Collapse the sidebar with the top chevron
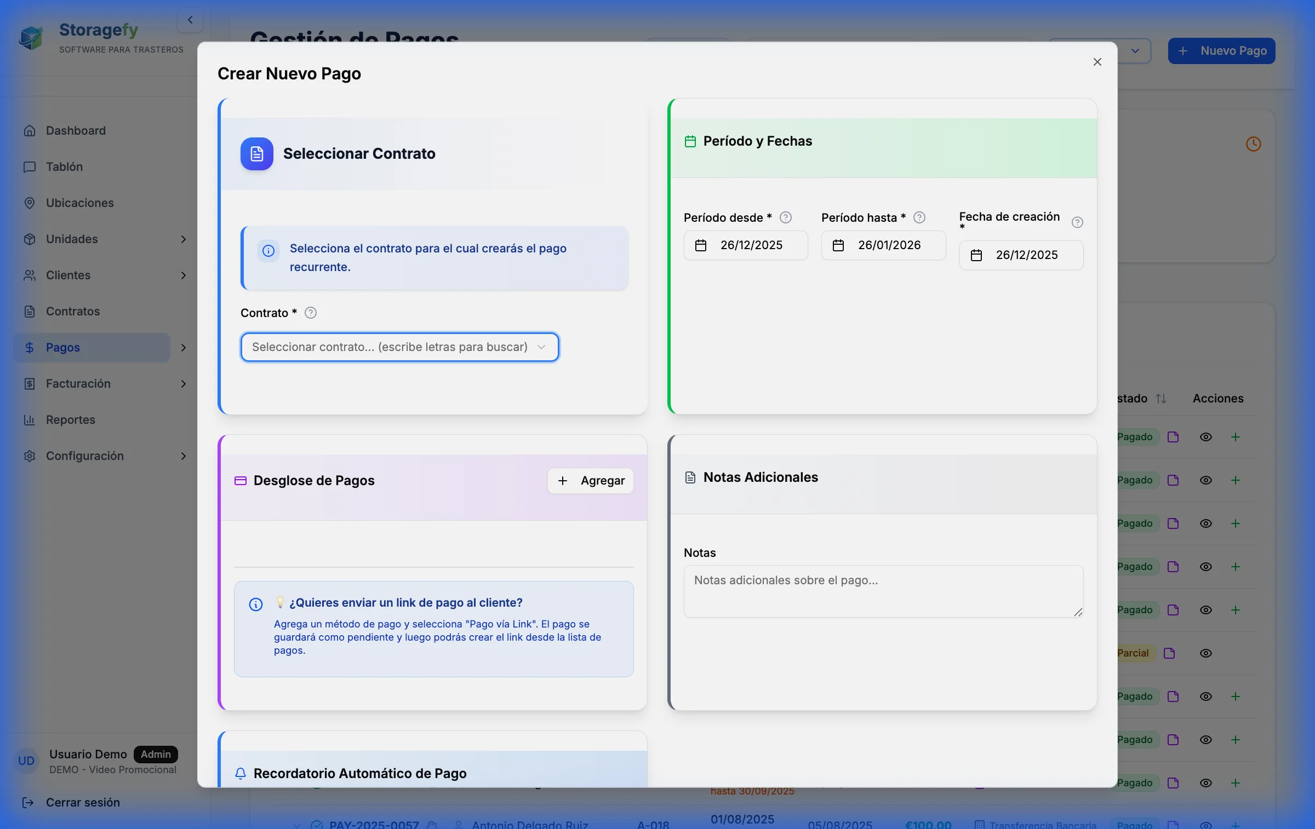Image resolution: width=1315 pixels, height=829 pixels. [x=190, y=20]
